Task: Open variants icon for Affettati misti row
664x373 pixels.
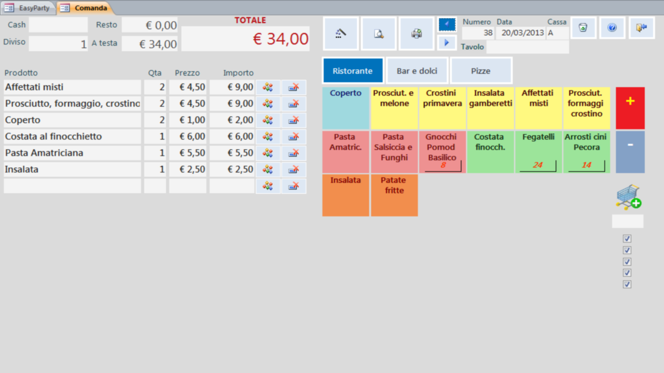Action: pyautogui.click(x=268, y=88)
